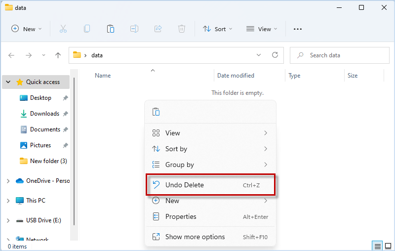Expand the OneDrive - Personal node
The height and width of the screenshot is (251, 395).
pyautogui.click(x=8, y=181)
